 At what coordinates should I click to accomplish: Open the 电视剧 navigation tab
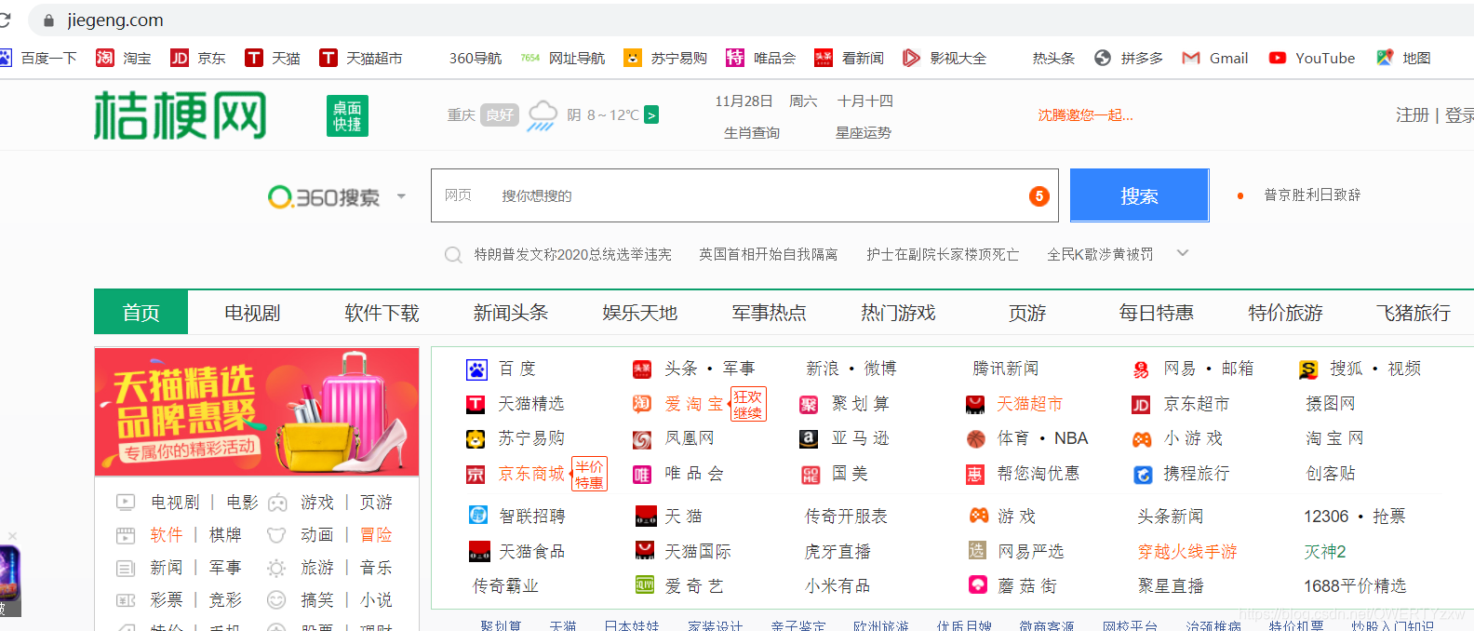tap(252, 313)
